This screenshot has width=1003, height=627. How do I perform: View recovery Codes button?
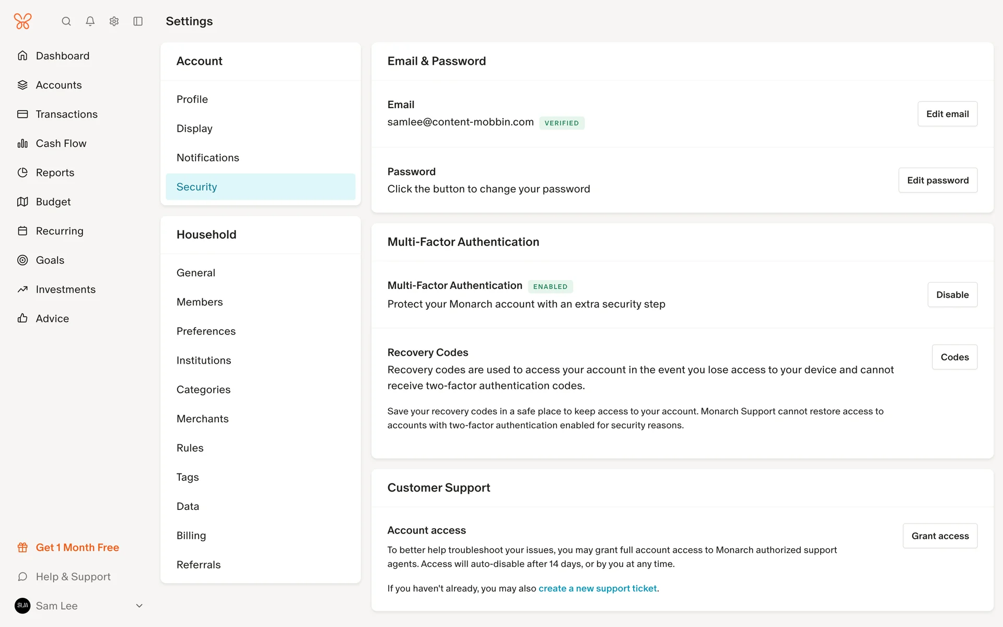point(954,357)
